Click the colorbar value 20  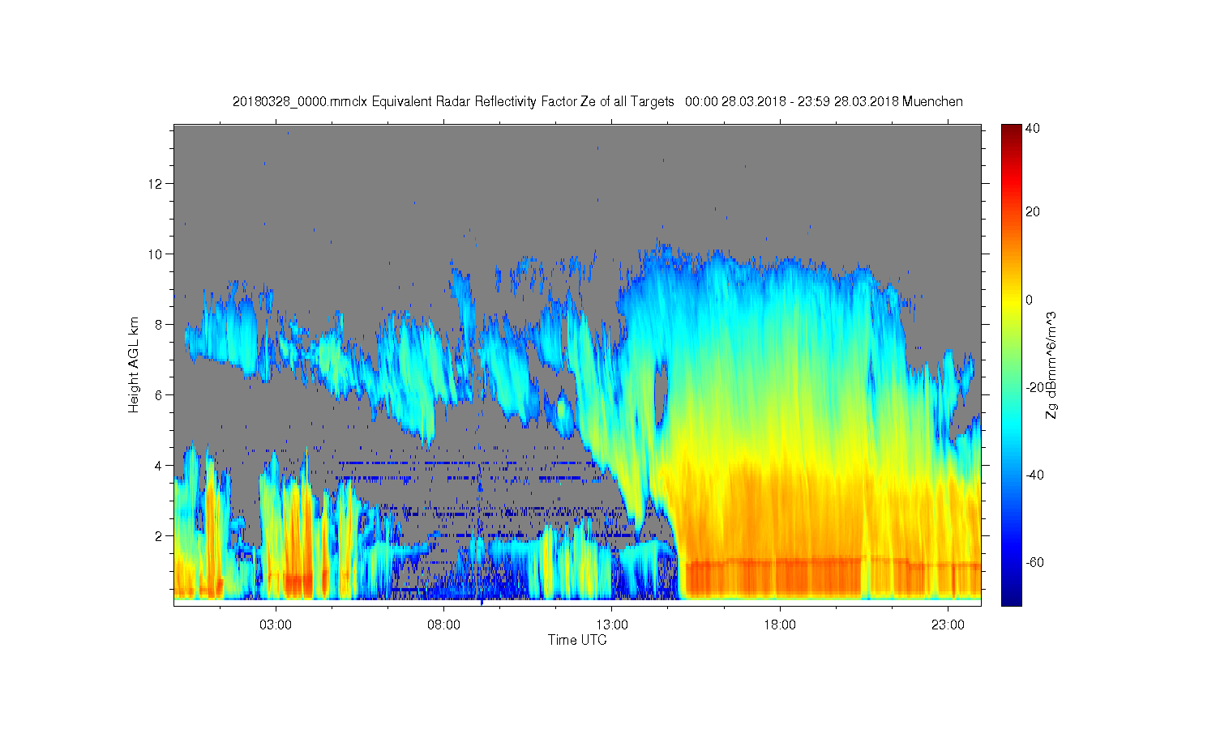point(1033,212)
